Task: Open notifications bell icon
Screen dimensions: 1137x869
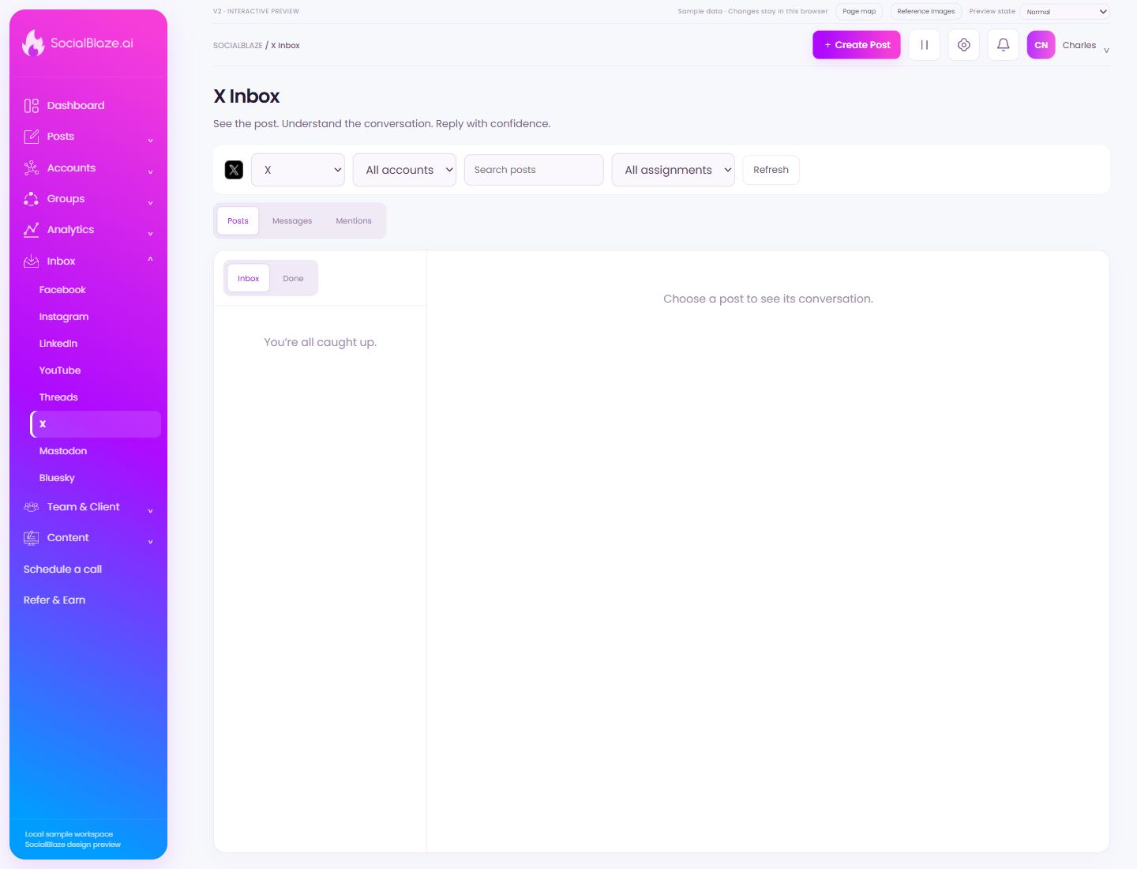Action: (x=1003, y=45)
